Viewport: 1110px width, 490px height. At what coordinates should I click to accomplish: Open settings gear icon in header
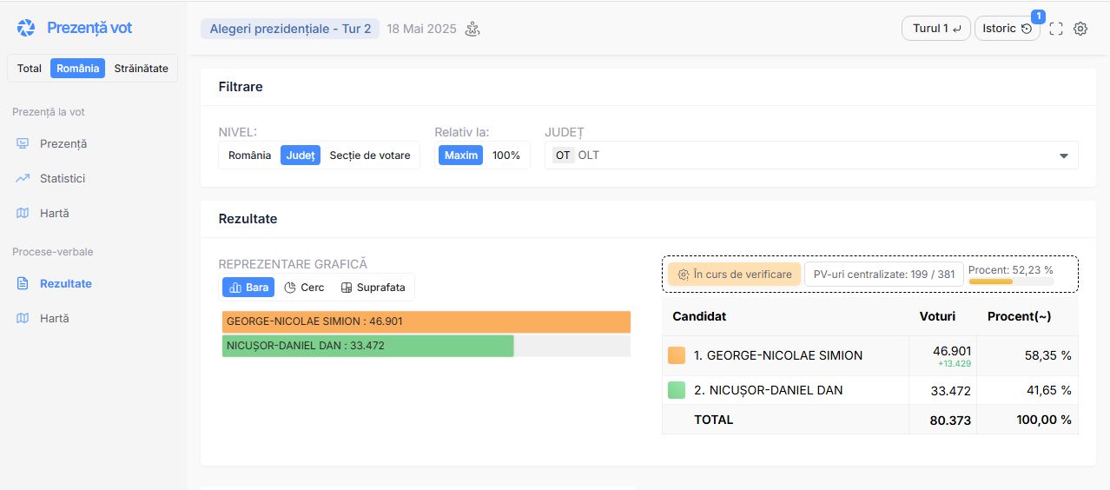1080,29
